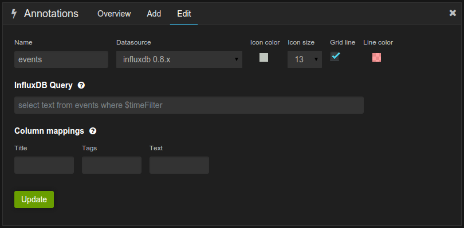Viewport: 464px width, 228px height.
Task: Open the InfluxDB Query help icon
Action: point(81,85)
